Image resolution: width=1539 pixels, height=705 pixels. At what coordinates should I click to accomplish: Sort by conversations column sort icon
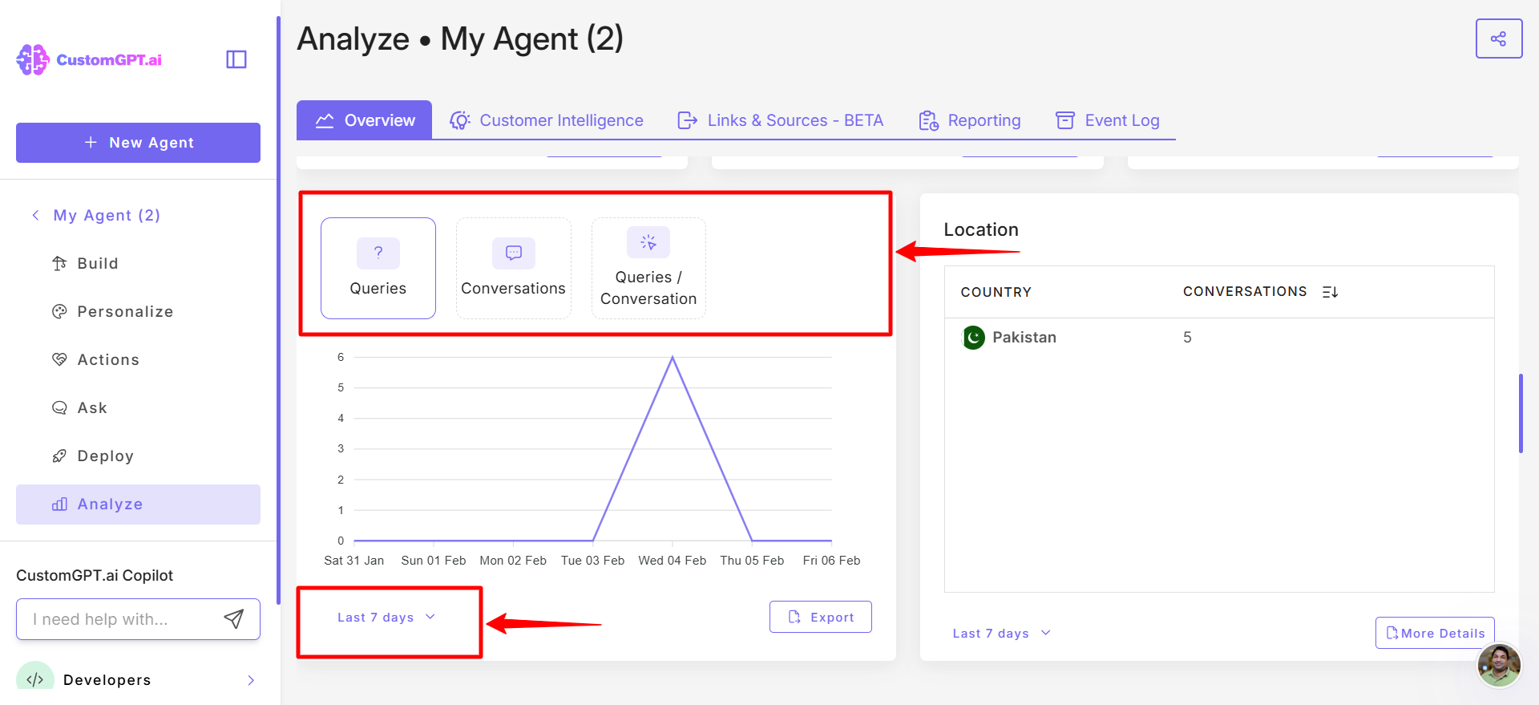pos(1330,292)
